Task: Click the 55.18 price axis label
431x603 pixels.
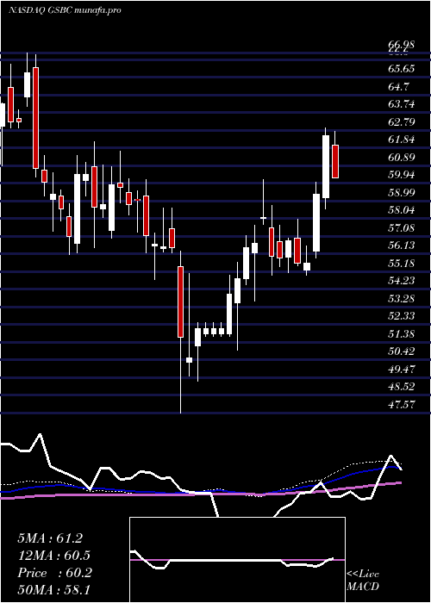Action: pos(401,263)
